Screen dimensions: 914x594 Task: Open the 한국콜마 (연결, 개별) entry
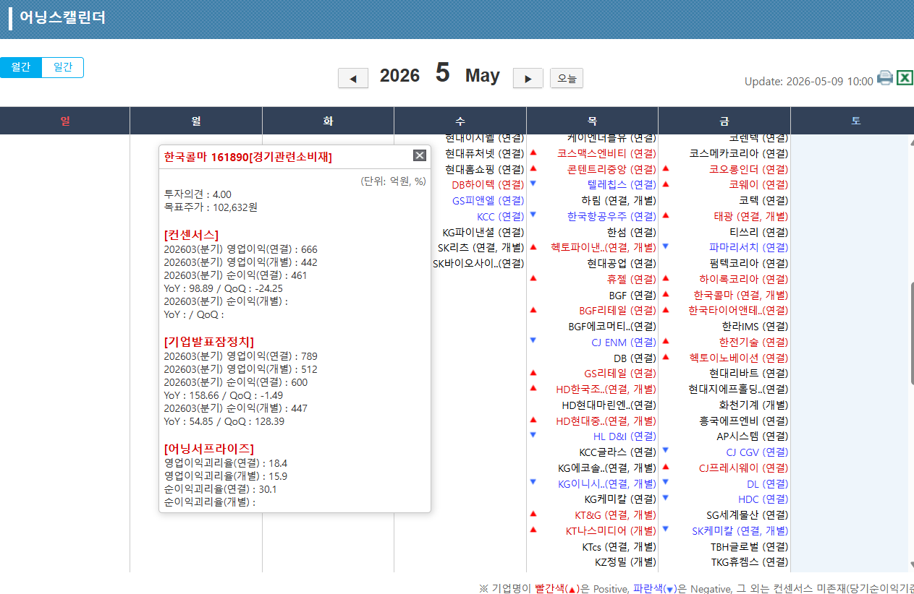pyautogui.click(x=741, y=295)
